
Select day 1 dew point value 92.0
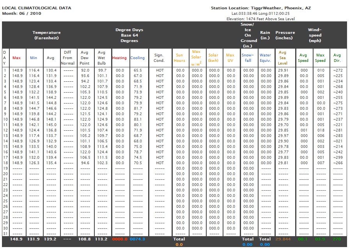pyautogui.click(x=85, y=70)
